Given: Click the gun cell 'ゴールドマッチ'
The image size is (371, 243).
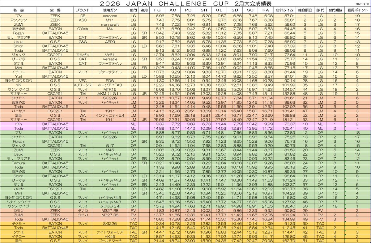Looking at the screenshot, I should point(110,241).
